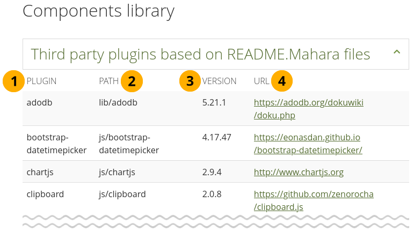
Task: Collapse the Third party plugins section chevron
Action: tap(397, 53)
